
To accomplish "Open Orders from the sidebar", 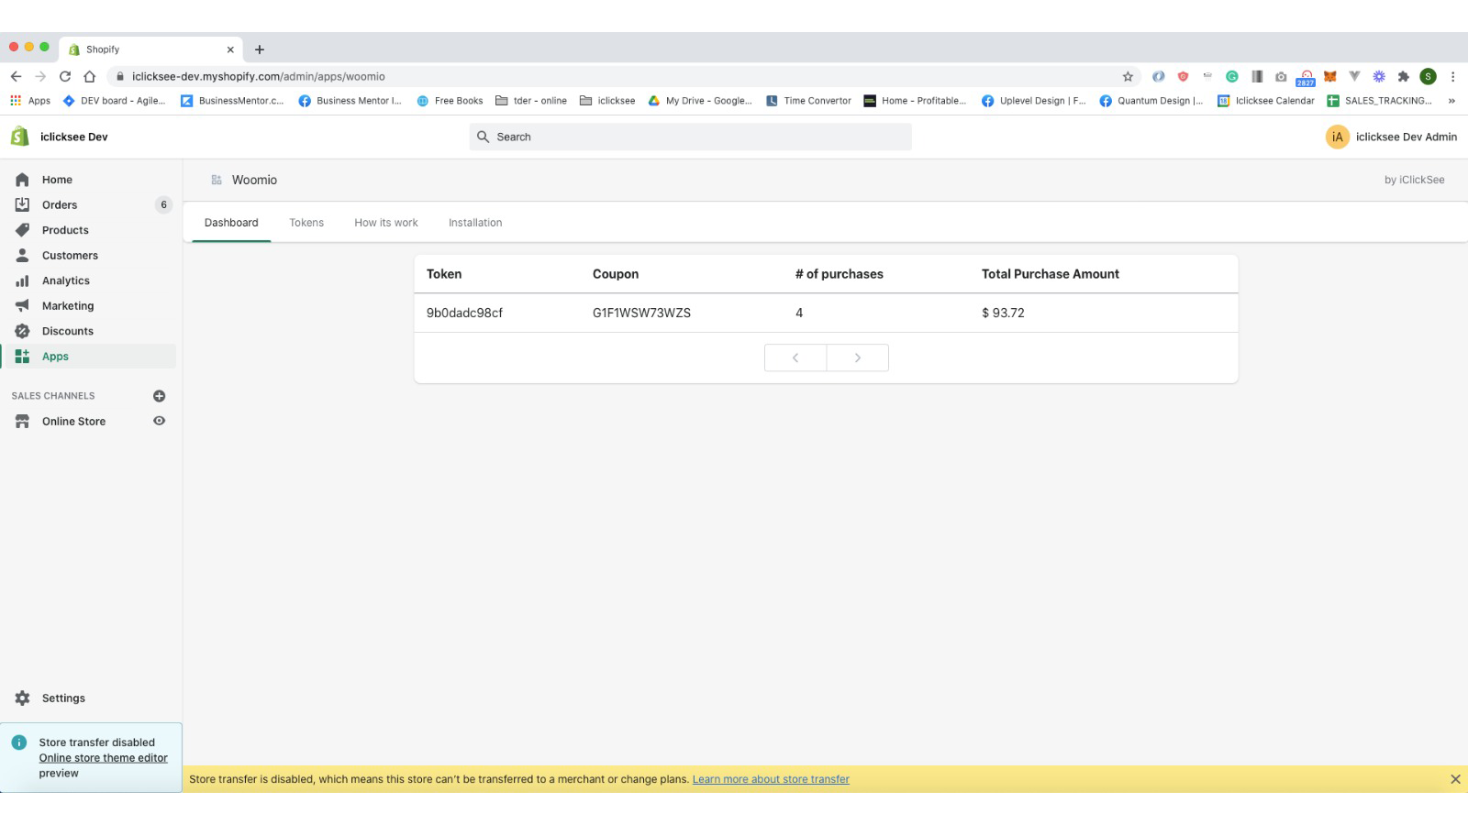I will 59,205.
